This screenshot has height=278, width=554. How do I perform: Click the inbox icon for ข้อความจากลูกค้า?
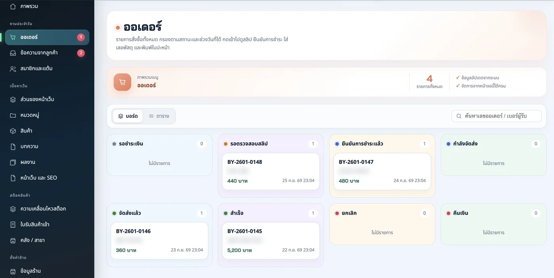pyautogui.click(x=13, y=53)
